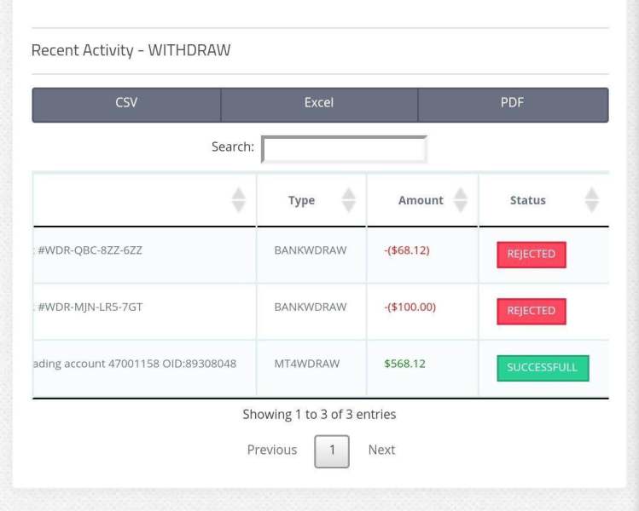Click the MT4WDRAW type cell
This screenshot has width=639, height=511.
tap(307, 364)
